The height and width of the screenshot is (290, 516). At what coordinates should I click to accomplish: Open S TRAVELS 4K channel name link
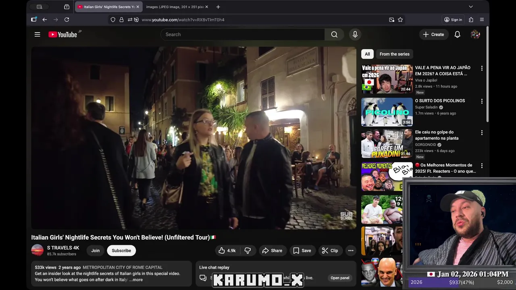tap(63, 248)
